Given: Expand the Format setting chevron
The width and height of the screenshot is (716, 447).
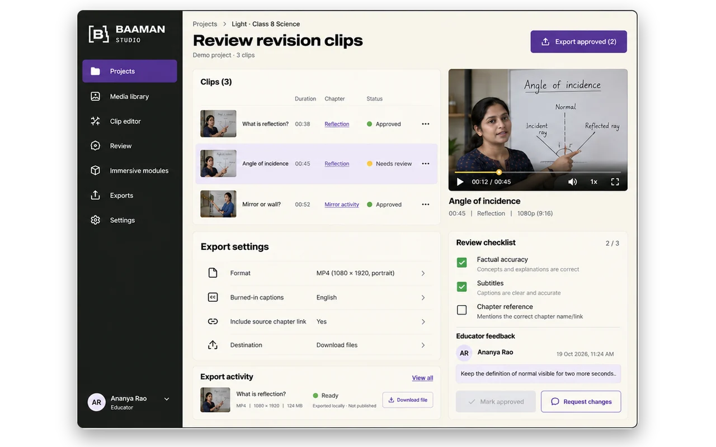Looking at the screenshot, I should (x=423, y=273).
